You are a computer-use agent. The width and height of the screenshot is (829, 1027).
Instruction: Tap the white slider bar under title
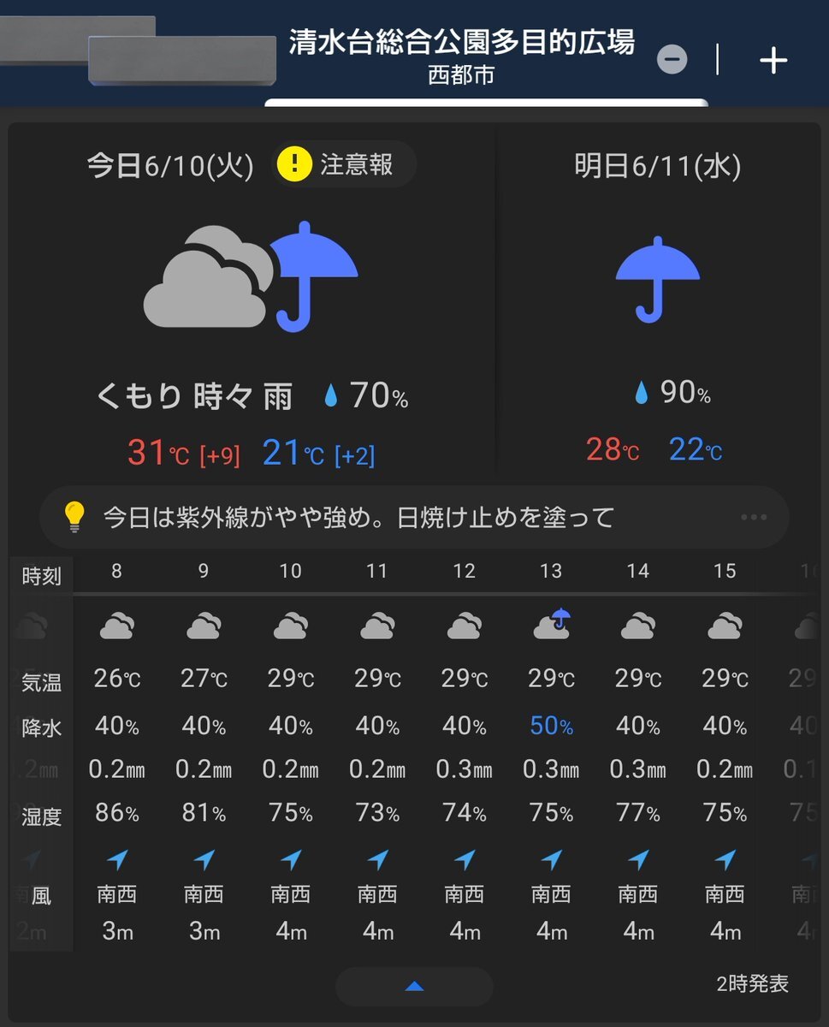486,103
